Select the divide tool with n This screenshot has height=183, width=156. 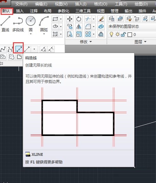43,49
